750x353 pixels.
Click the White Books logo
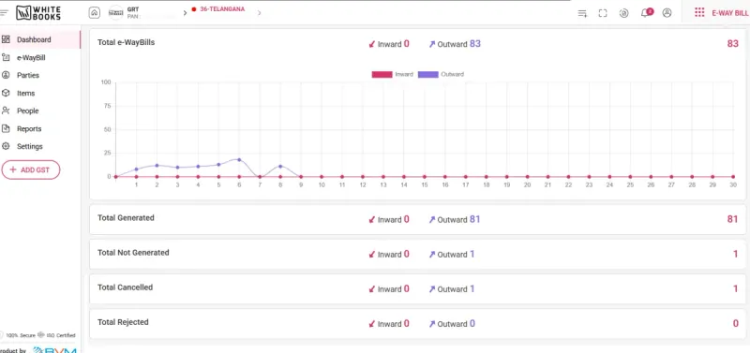38,13
